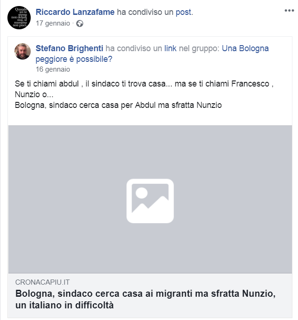Click the "17 gennaio" timestamp

(x=53, y=23)
